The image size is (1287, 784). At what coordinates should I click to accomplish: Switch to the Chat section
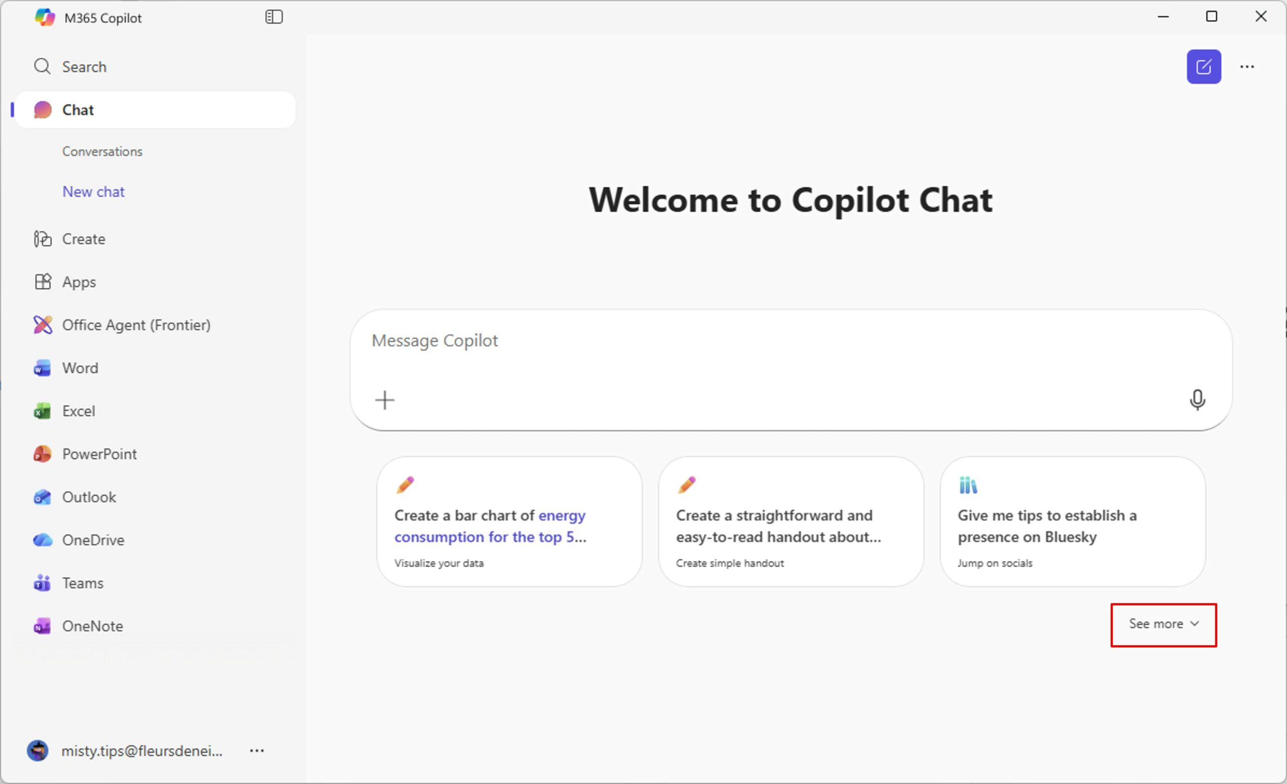78,110
